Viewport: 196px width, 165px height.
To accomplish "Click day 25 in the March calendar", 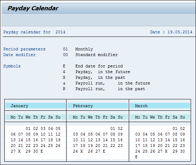I will (x=145, y=151).
